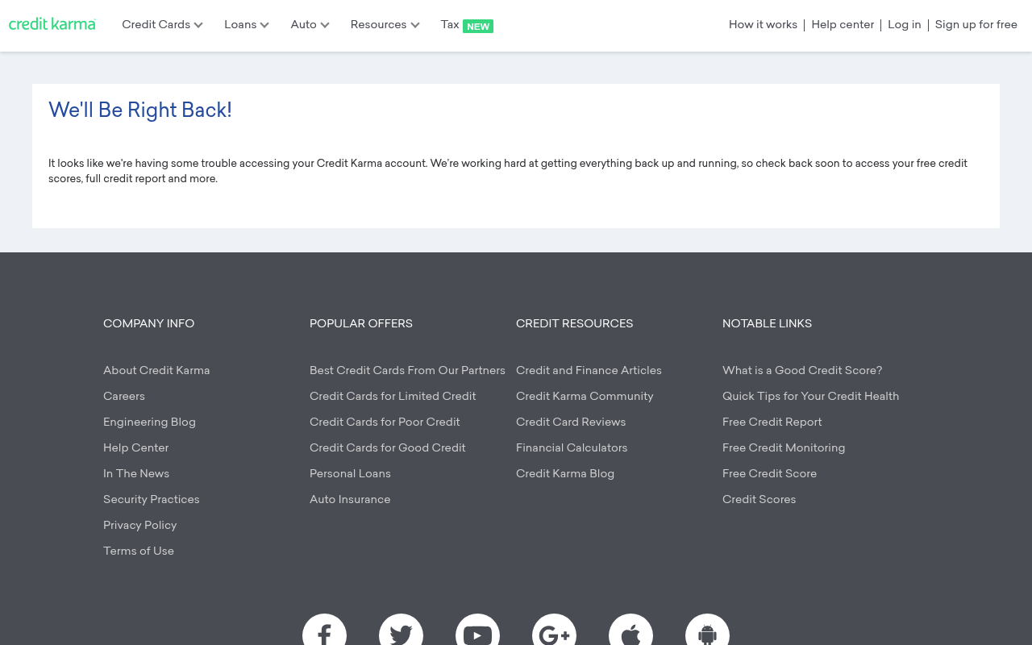Open Credit and Finance Articles
1032x645 pixels.
pyautogui.click(x=589, y=370)
